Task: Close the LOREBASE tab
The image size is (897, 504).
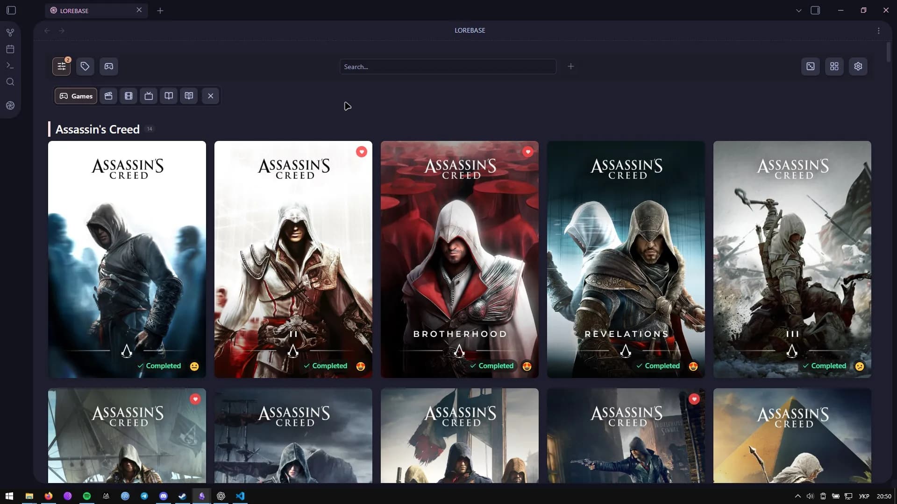Action: point(139,10)
